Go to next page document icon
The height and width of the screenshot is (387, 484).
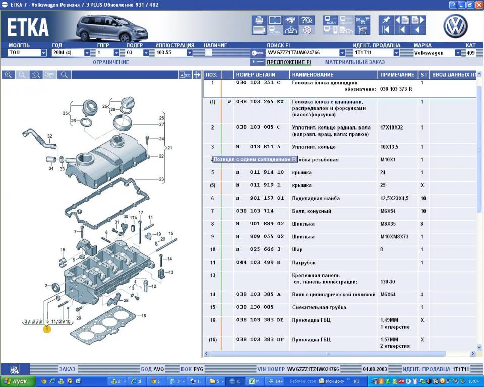coord(418,20)
